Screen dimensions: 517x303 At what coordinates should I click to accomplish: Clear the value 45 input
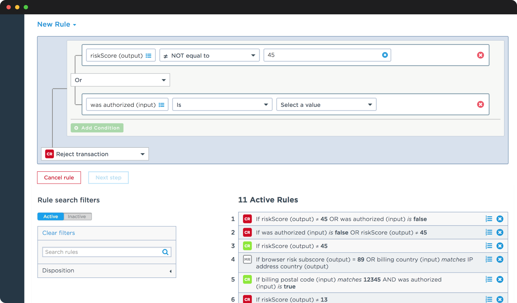click(x=385, y=55)
